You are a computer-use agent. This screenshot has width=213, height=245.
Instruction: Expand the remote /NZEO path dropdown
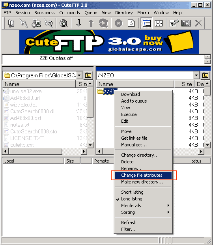click(x=196, y=75)
